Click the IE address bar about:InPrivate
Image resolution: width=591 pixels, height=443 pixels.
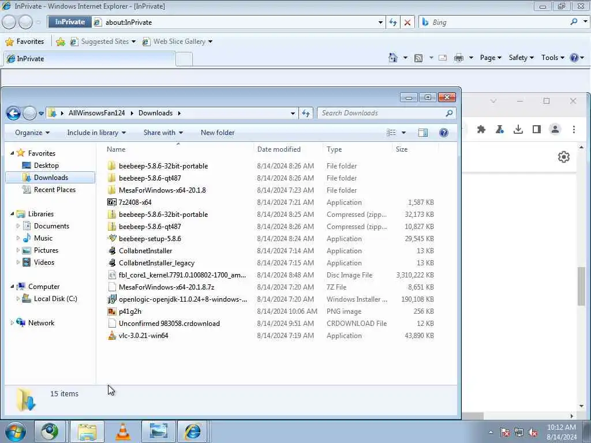click(x=239, y=22)
